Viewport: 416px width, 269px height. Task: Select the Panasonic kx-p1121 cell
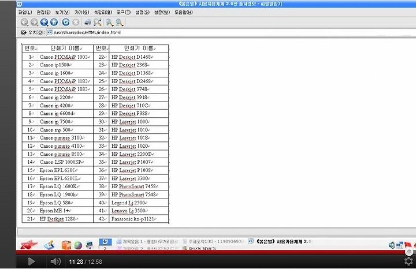pos(139,219)
